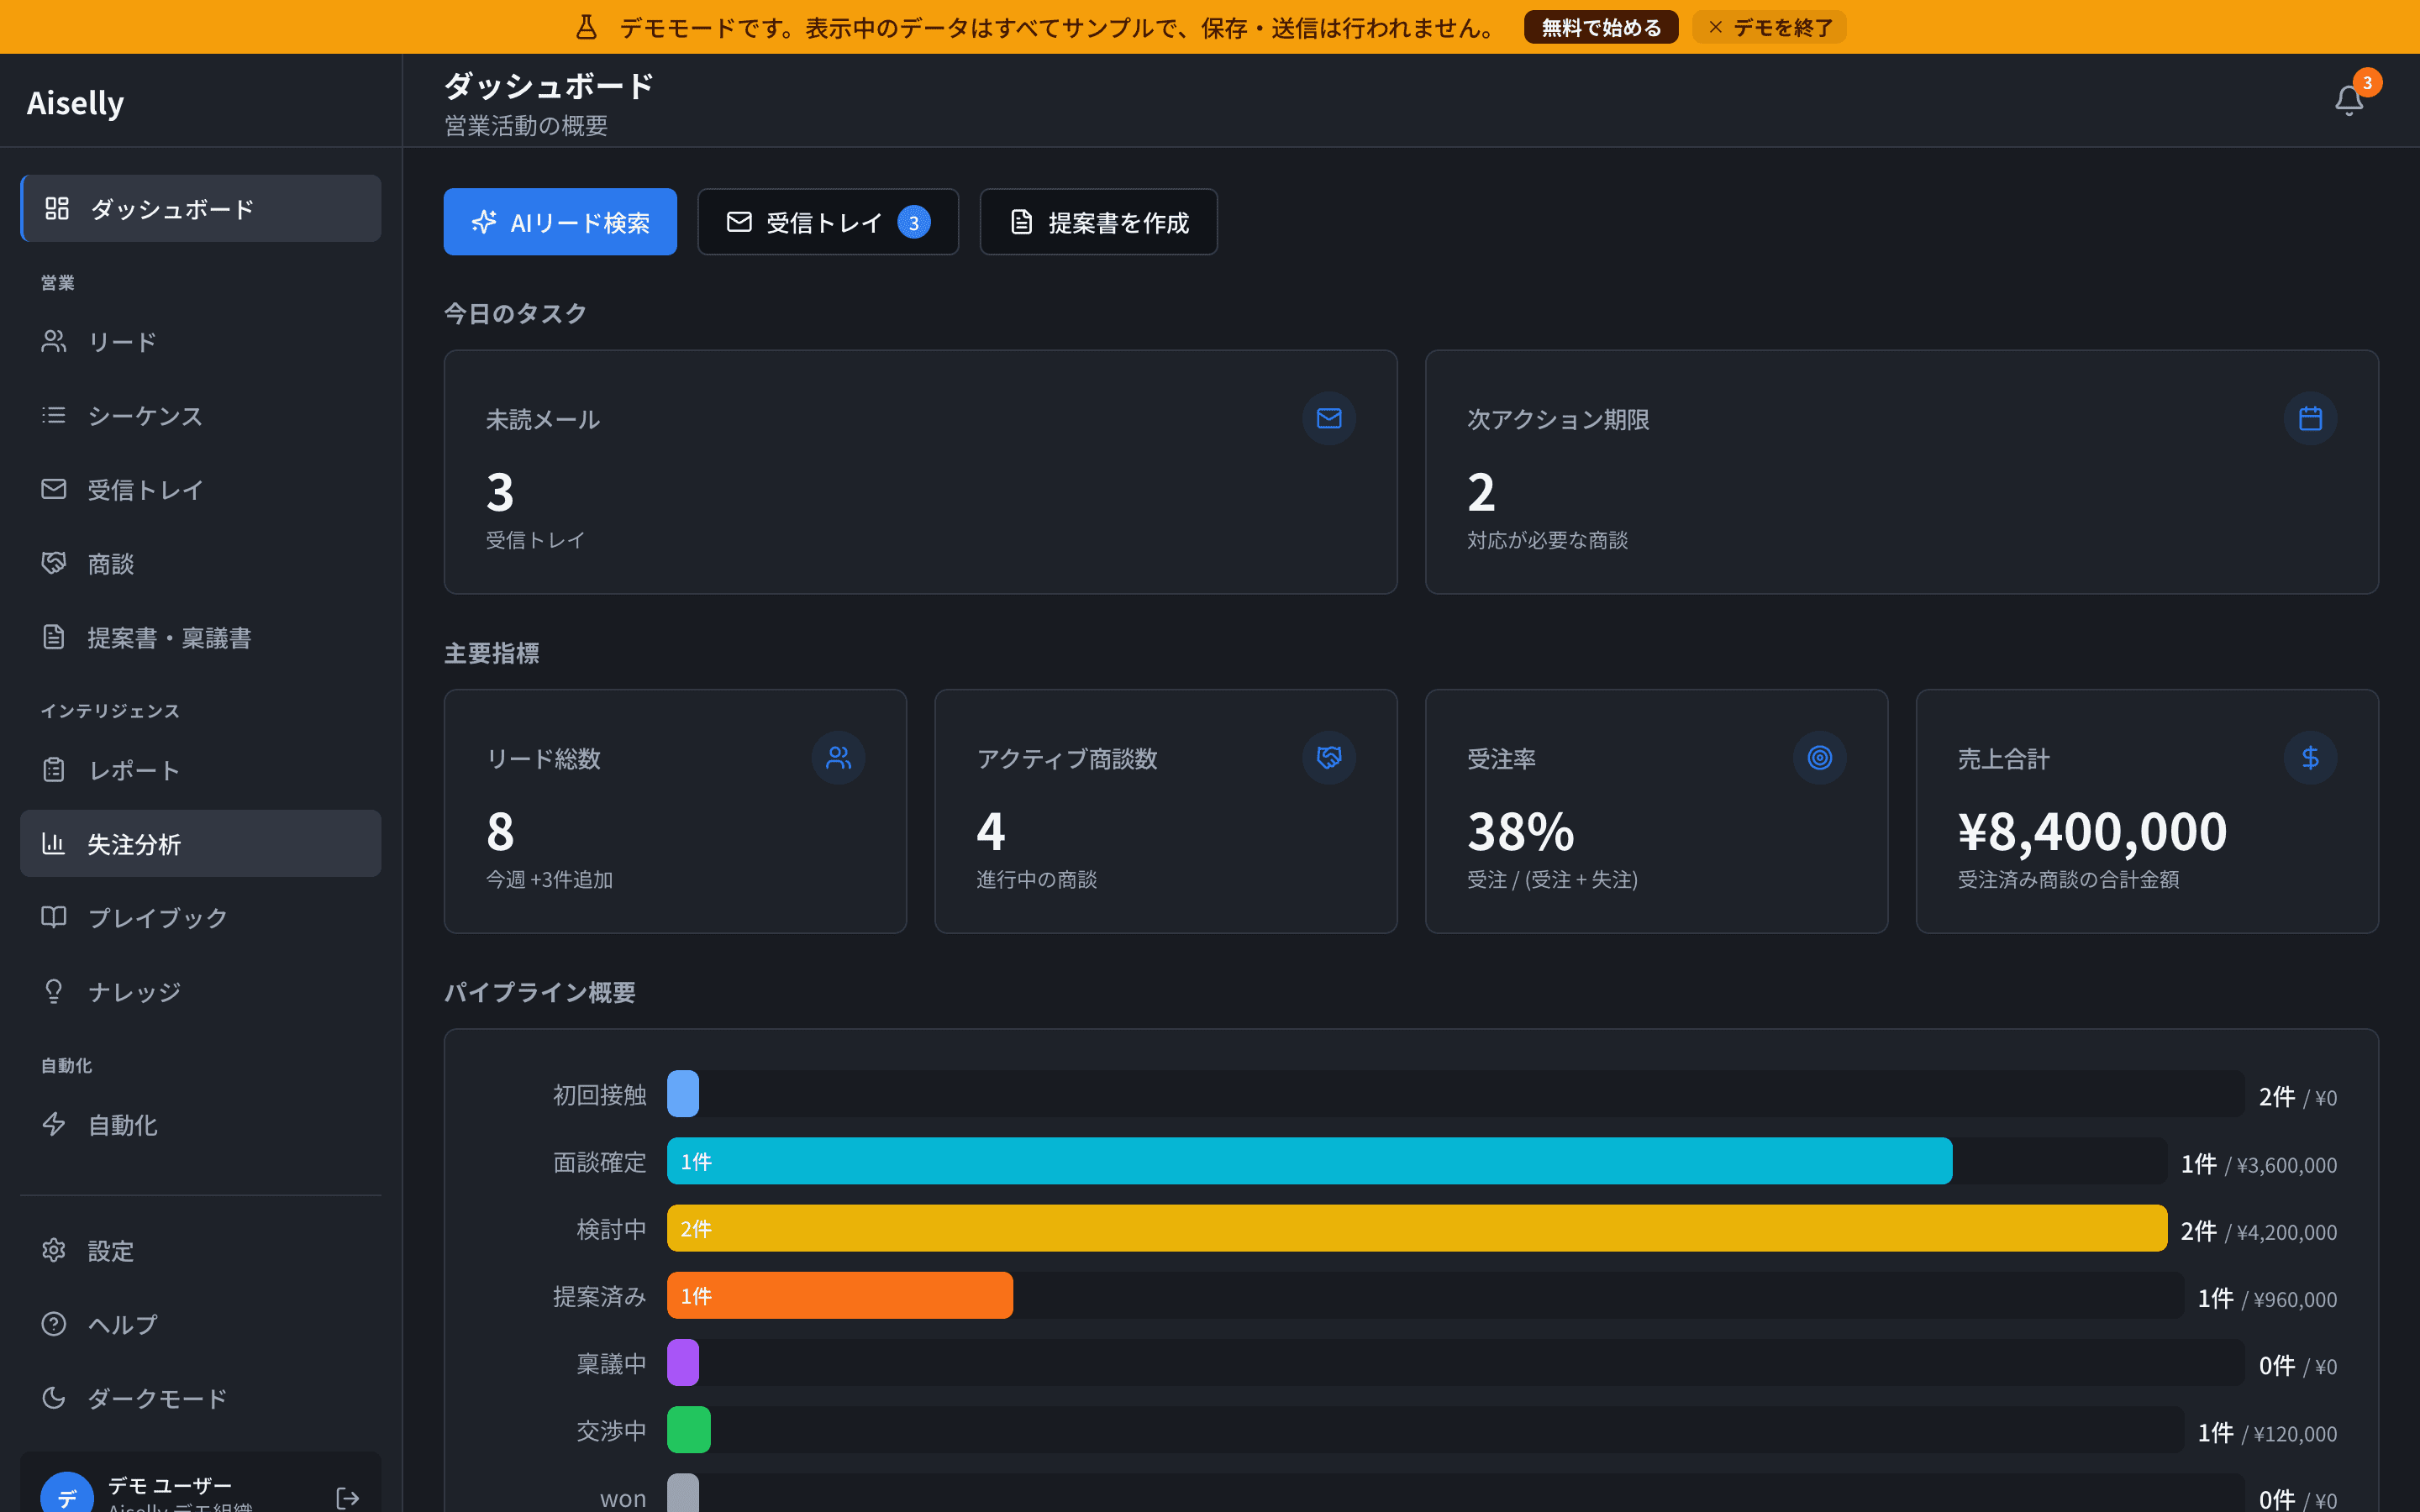Click デモを終了 to exit demo

(1769, 27)
